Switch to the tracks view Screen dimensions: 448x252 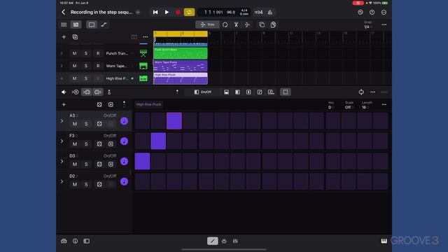point(76,25)
